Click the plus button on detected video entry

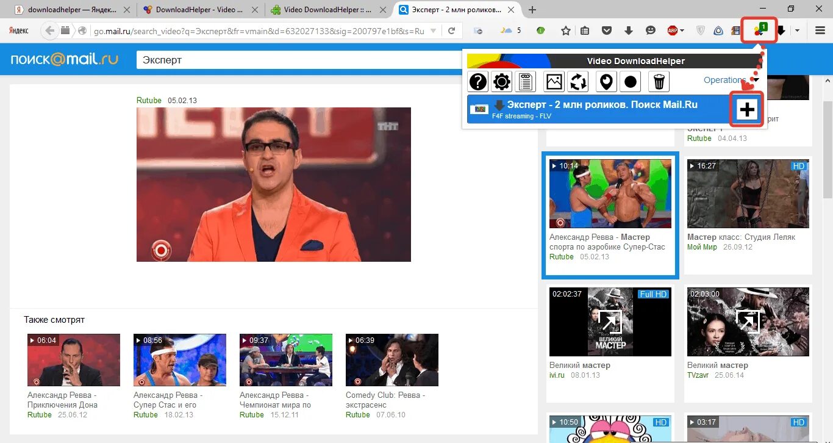pos(746,110)
